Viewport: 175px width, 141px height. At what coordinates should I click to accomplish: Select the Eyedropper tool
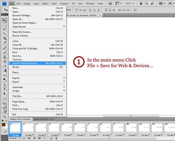(5, 43)
